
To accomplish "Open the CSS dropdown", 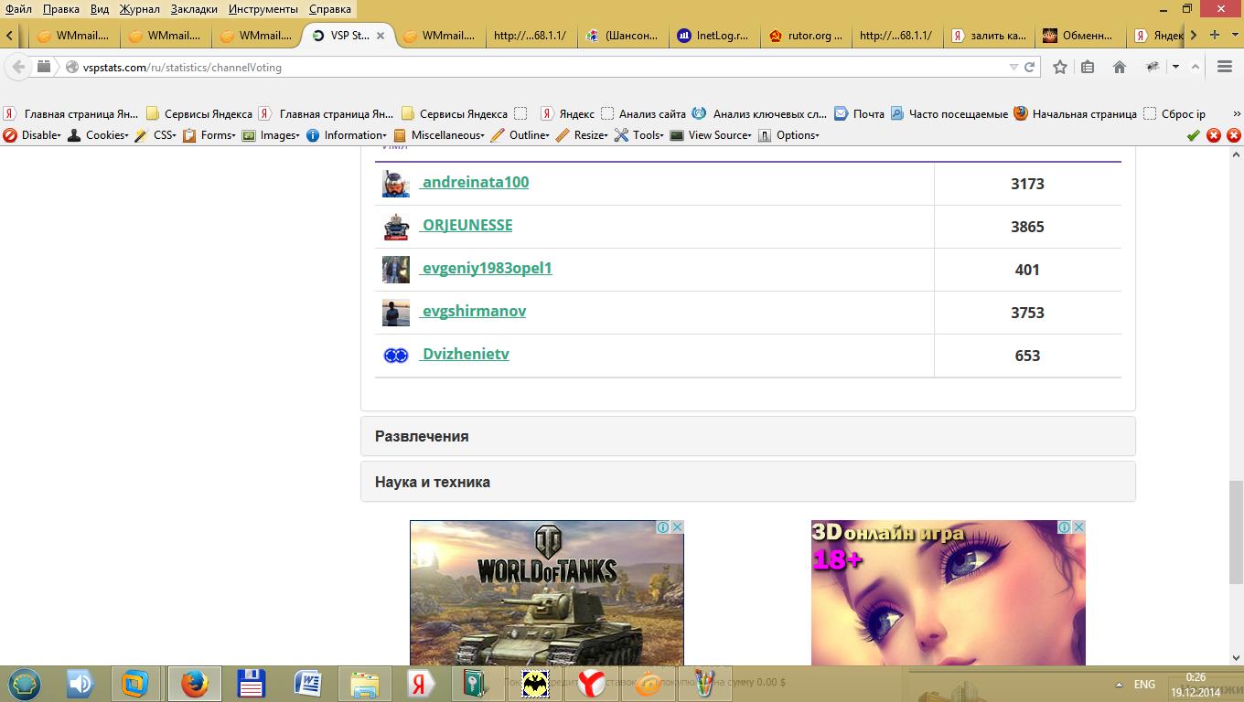I will (155, 135).
